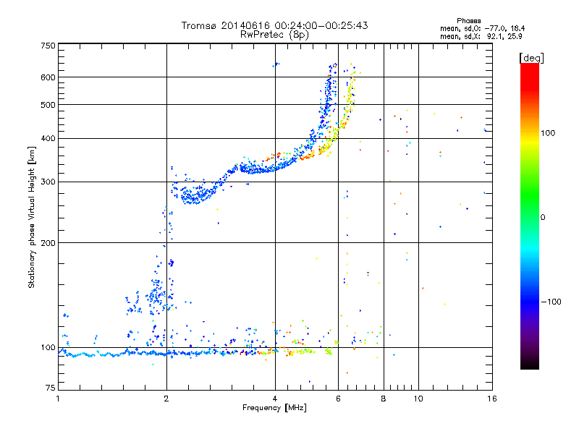Viewport: 579px width, 434px height.
Task: Select 'mean, sd,X: 92.1, 25.9' text
Action: (481, 36)
